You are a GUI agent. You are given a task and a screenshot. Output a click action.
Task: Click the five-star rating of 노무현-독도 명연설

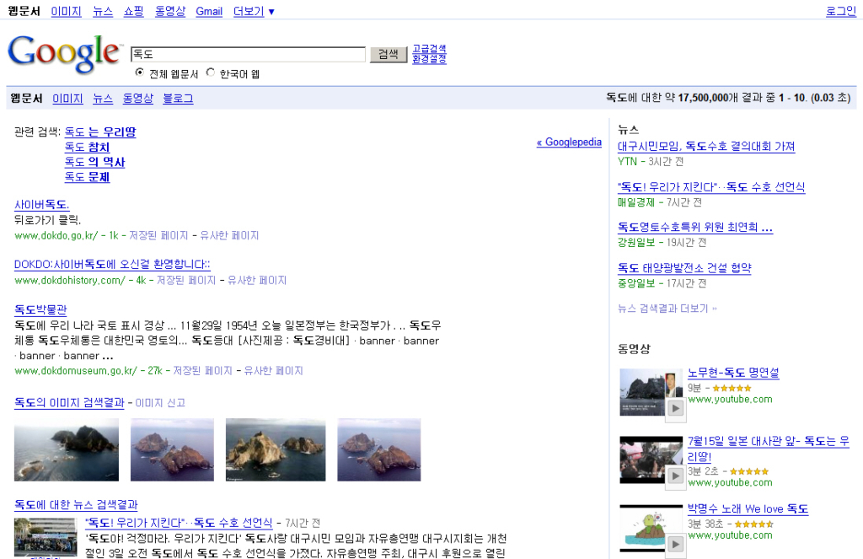pyautogui.click(x=732, y=389)
